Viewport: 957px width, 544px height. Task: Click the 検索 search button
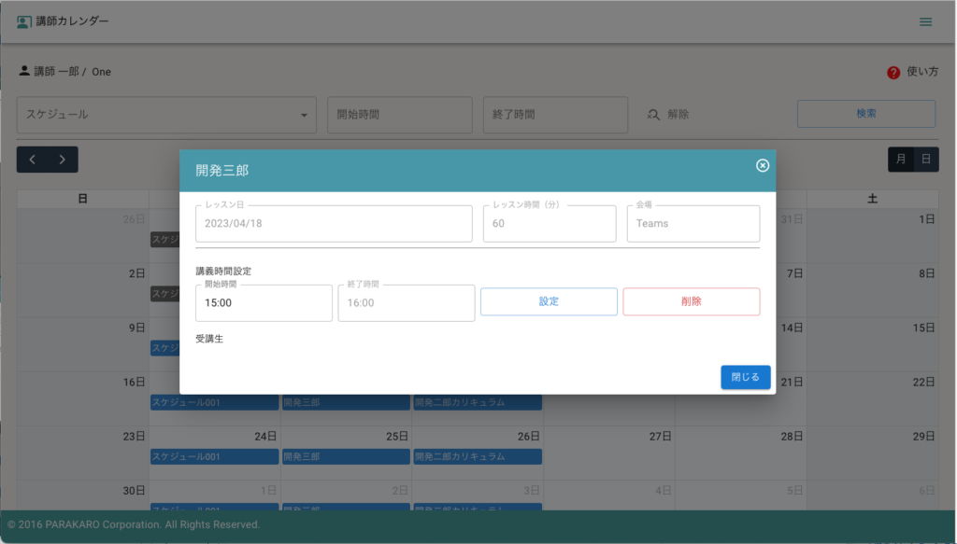(865, 114)
